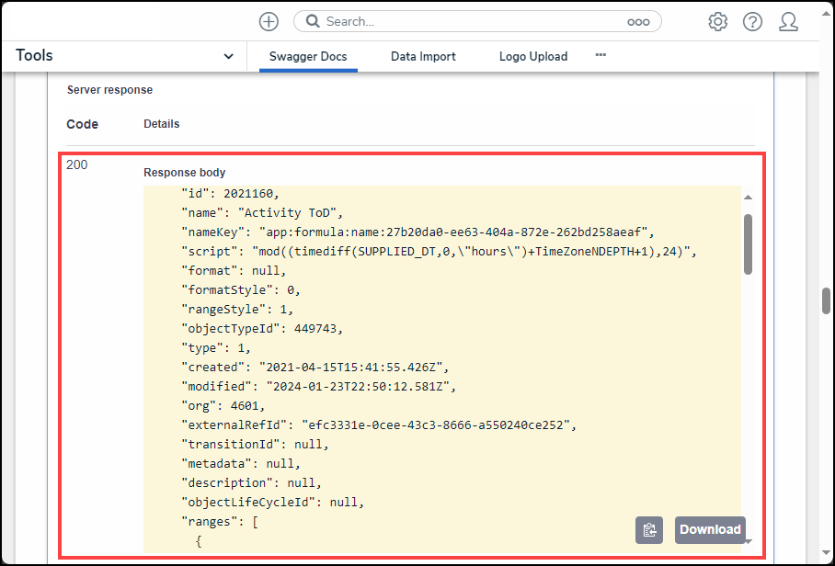This screenshot has width=835, height=566.
Task: Click the page vertical scrollbar thumb
Action: (x=826, y=301)
